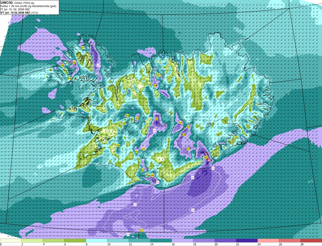
Task: Click the '16' tick label on the color scale
Action: 173,244
